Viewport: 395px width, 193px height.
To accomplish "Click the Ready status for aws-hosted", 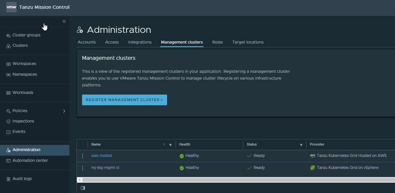I will [x=256, y=156].
